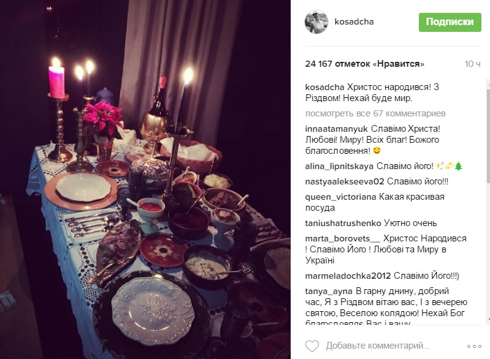Open tanya_ayna commenter profile
The width and height of the screenshot is (490, 359).
pyautogui.click(x=329, y=291)
